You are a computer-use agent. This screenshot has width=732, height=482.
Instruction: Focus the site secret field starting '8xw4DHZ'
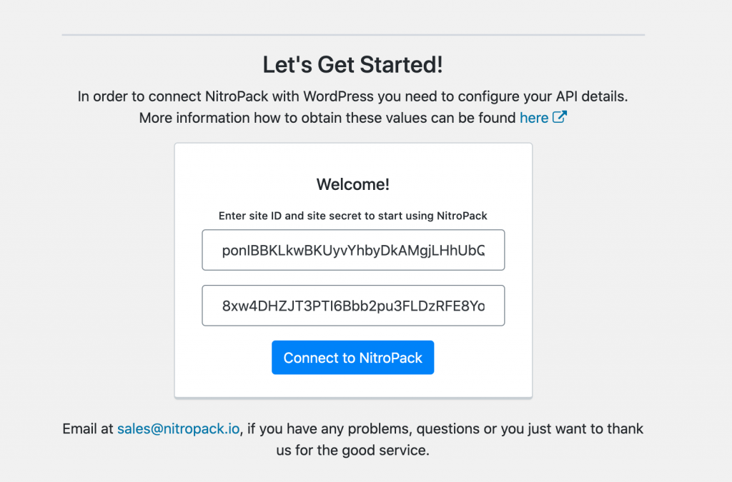pyautogui.click(x=353, y=306)
